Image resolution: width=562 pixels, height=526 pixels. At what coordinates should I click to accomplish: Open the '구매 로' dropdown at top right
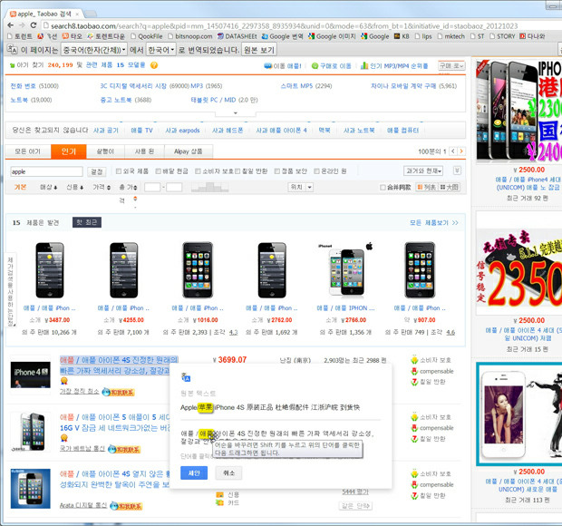pos(451,66)
